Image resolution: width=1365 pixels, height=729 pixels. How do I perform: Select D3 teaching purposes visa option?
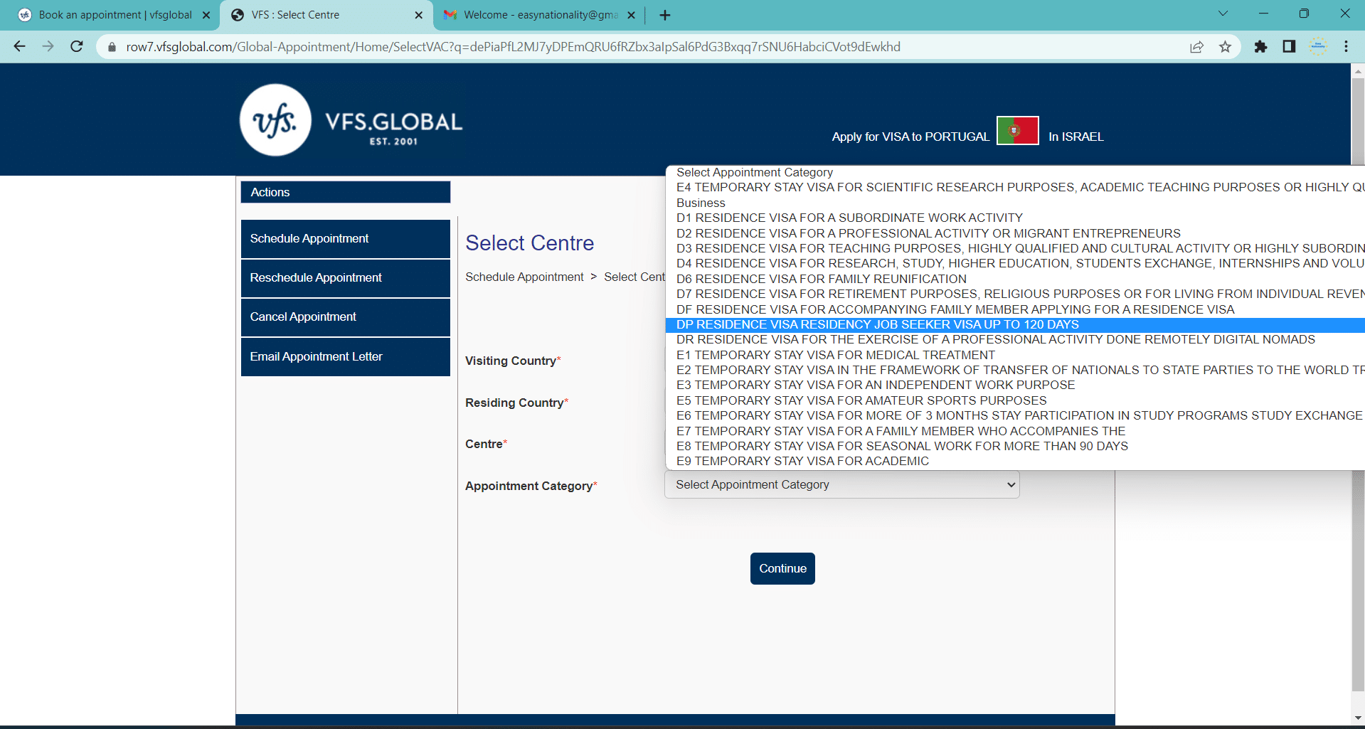(x=1015, y=248)
